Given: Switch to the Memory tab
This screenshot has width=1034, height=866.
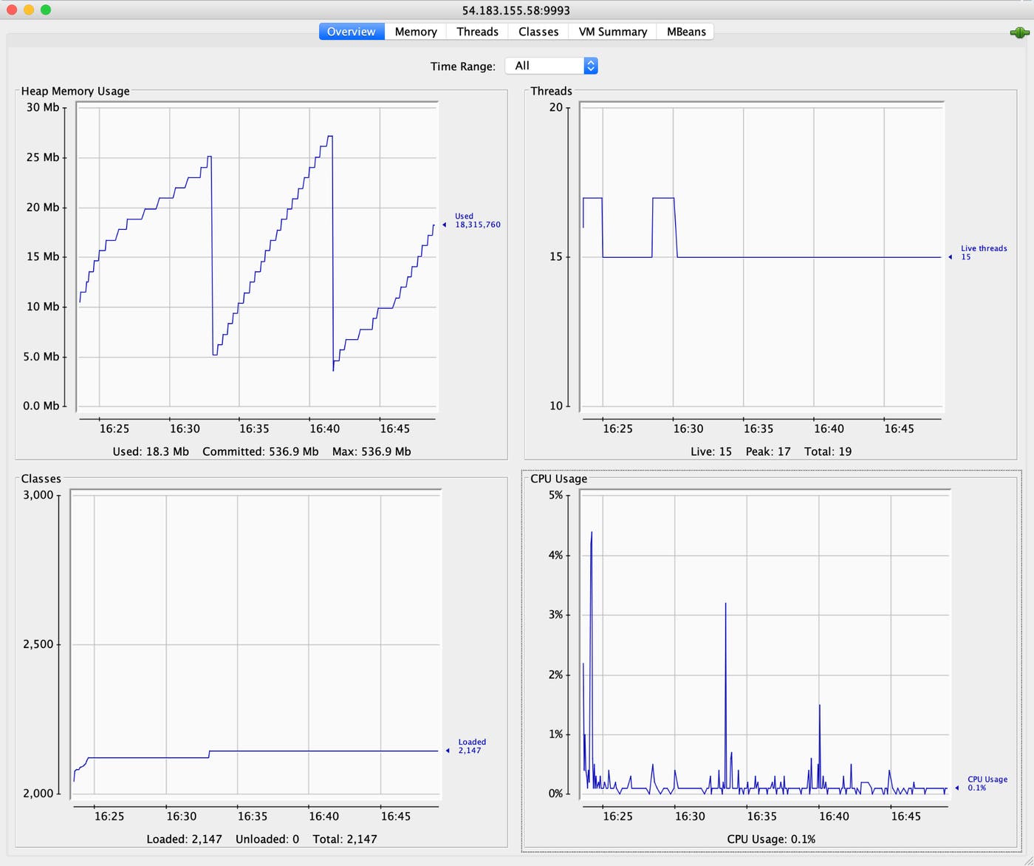Looking at the screenshot, I should click(x=415, y=31).
